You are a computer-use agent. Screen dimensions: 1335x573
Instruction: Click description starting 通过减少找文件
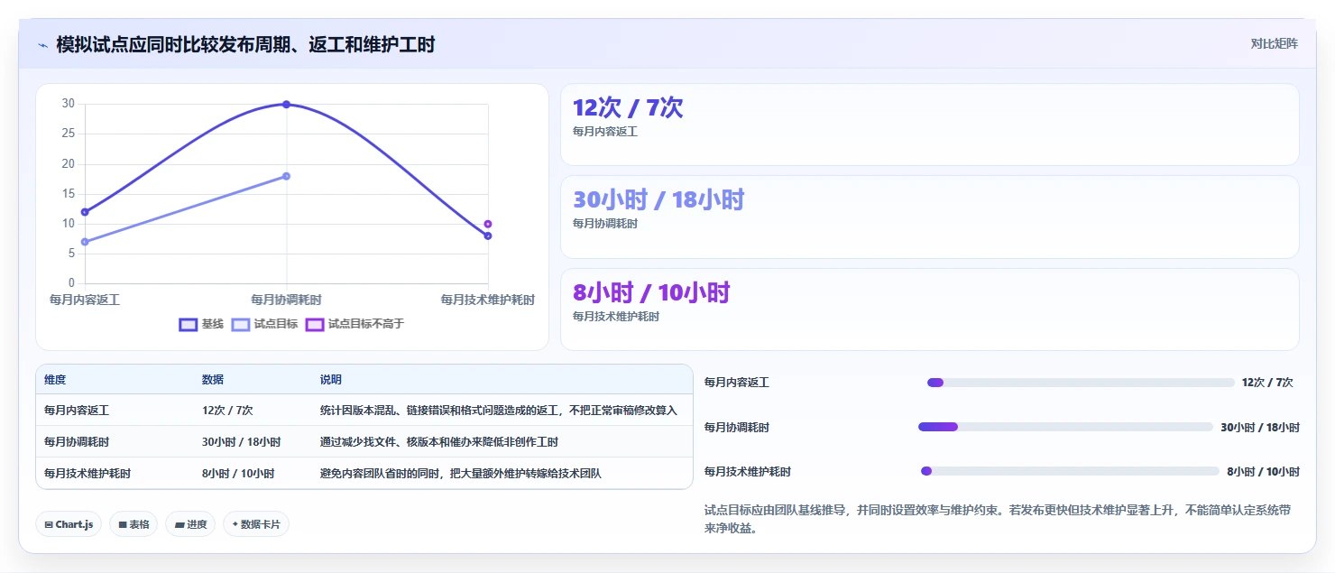(439, 442)
